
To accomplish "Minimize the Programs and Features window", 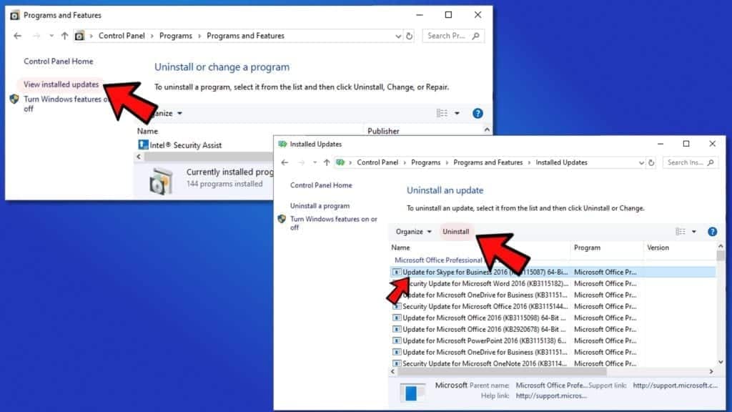I will point(420,15).
